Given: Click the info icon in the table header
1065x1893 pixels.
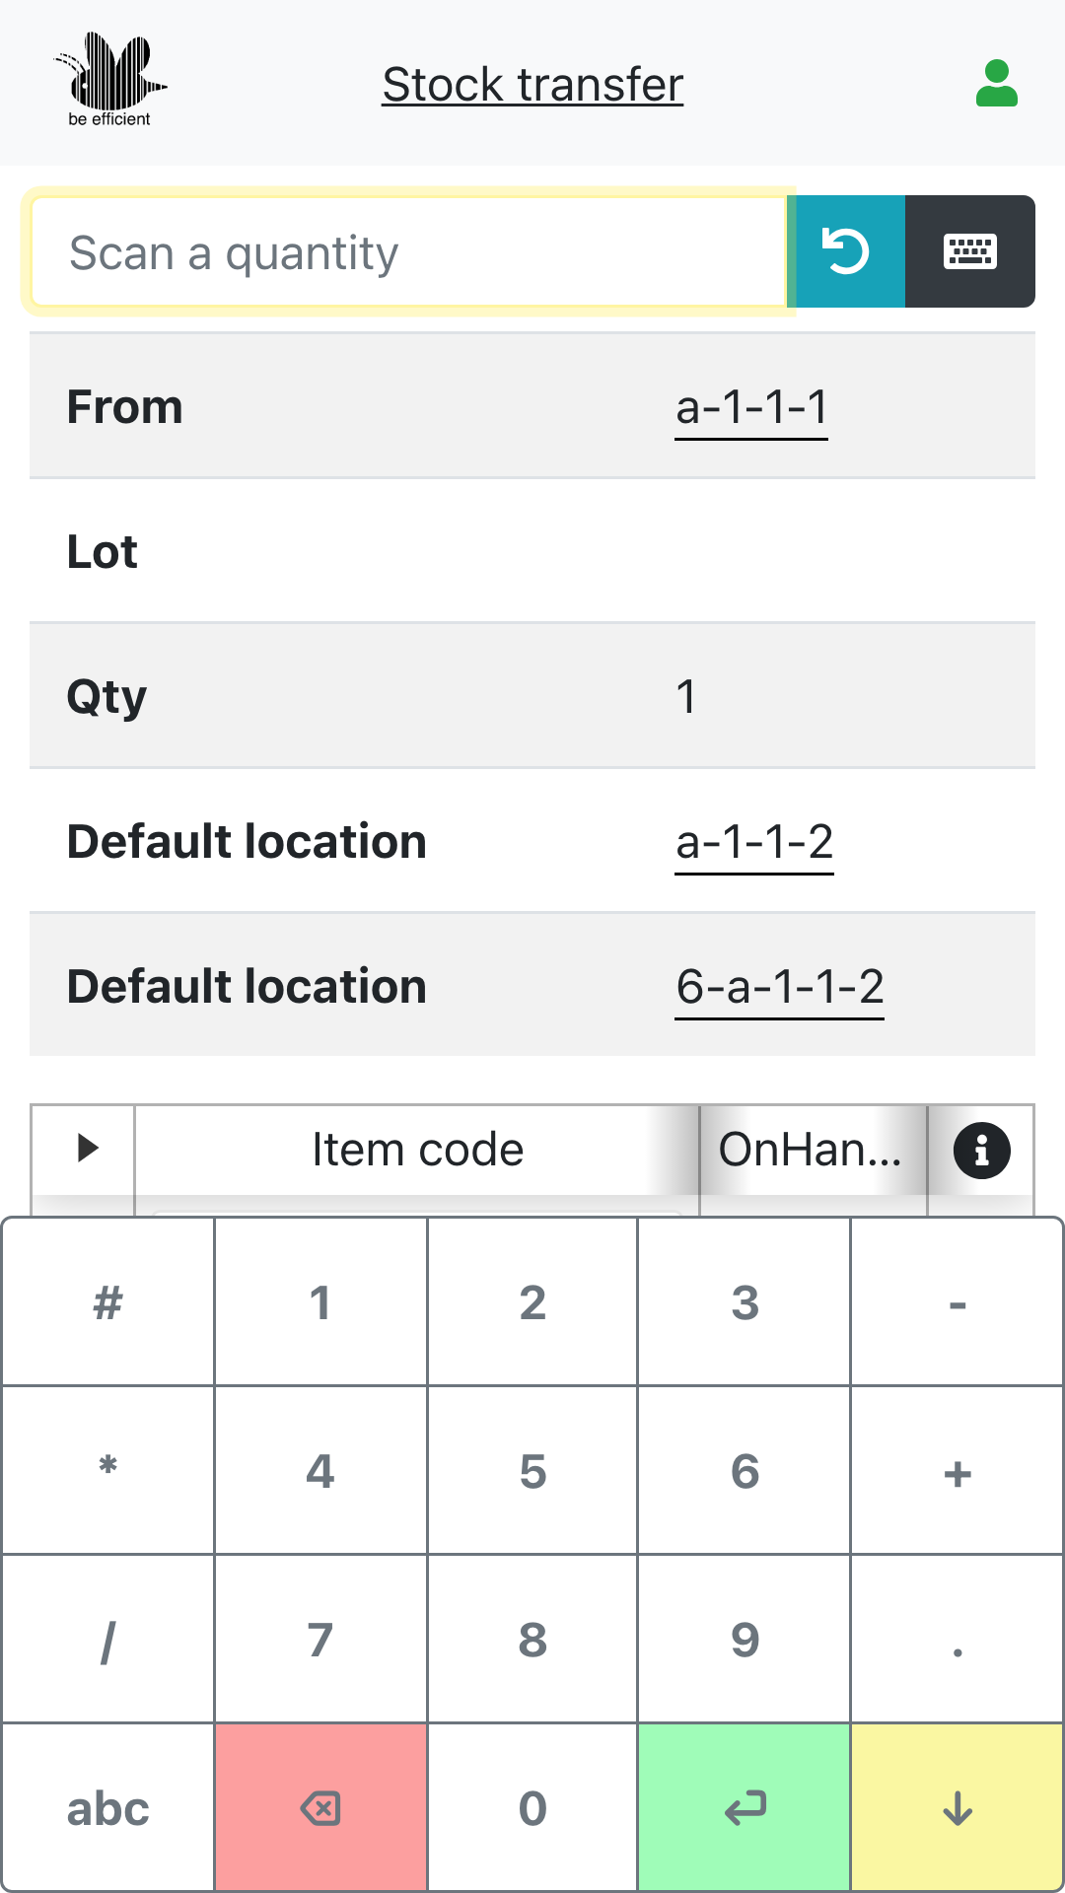Looking at the screenshot, I should (x=981, y=1150).
